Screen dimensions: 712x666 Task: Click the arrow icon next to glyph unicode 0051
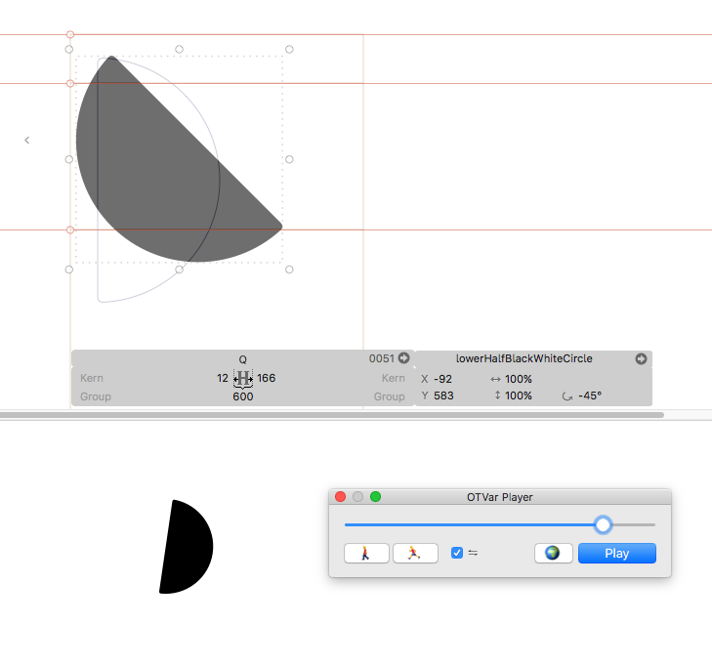[x=403, y=358]
